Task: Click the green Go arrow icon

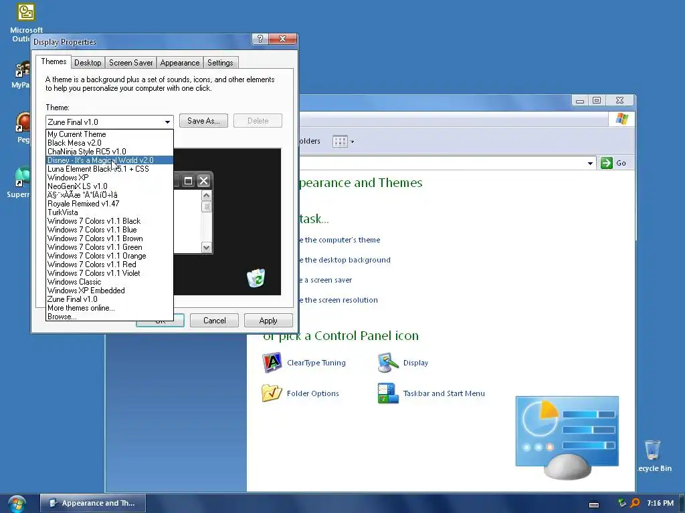Action: tap(606, 163)
